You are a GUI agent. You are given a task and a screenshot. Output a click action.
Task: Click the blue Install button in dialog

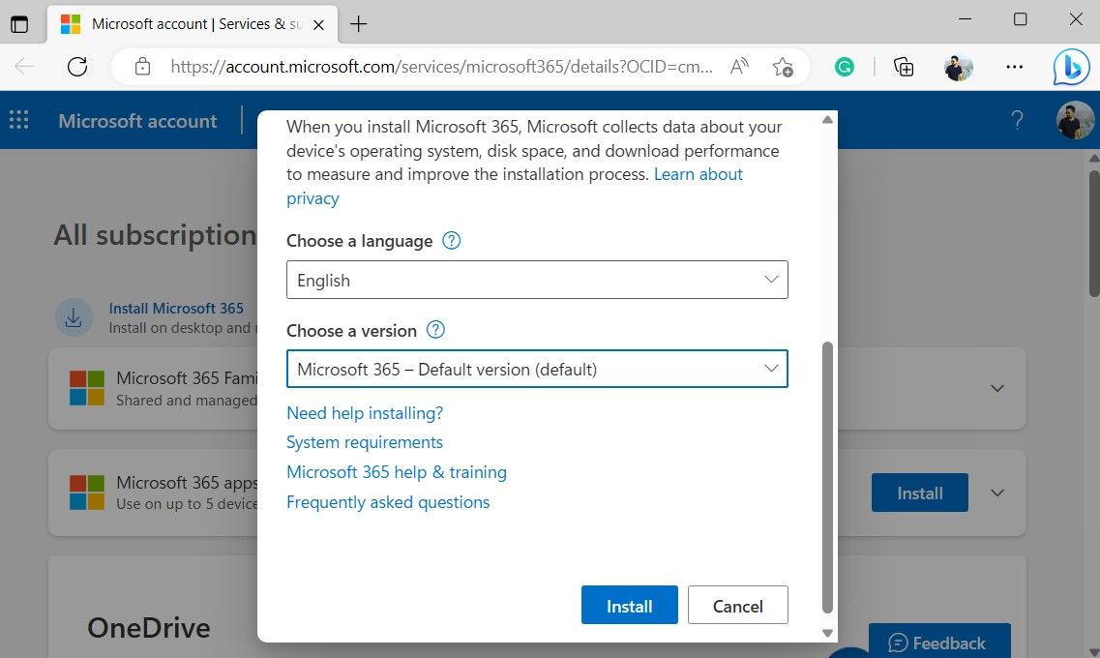(x=629, y=606)
